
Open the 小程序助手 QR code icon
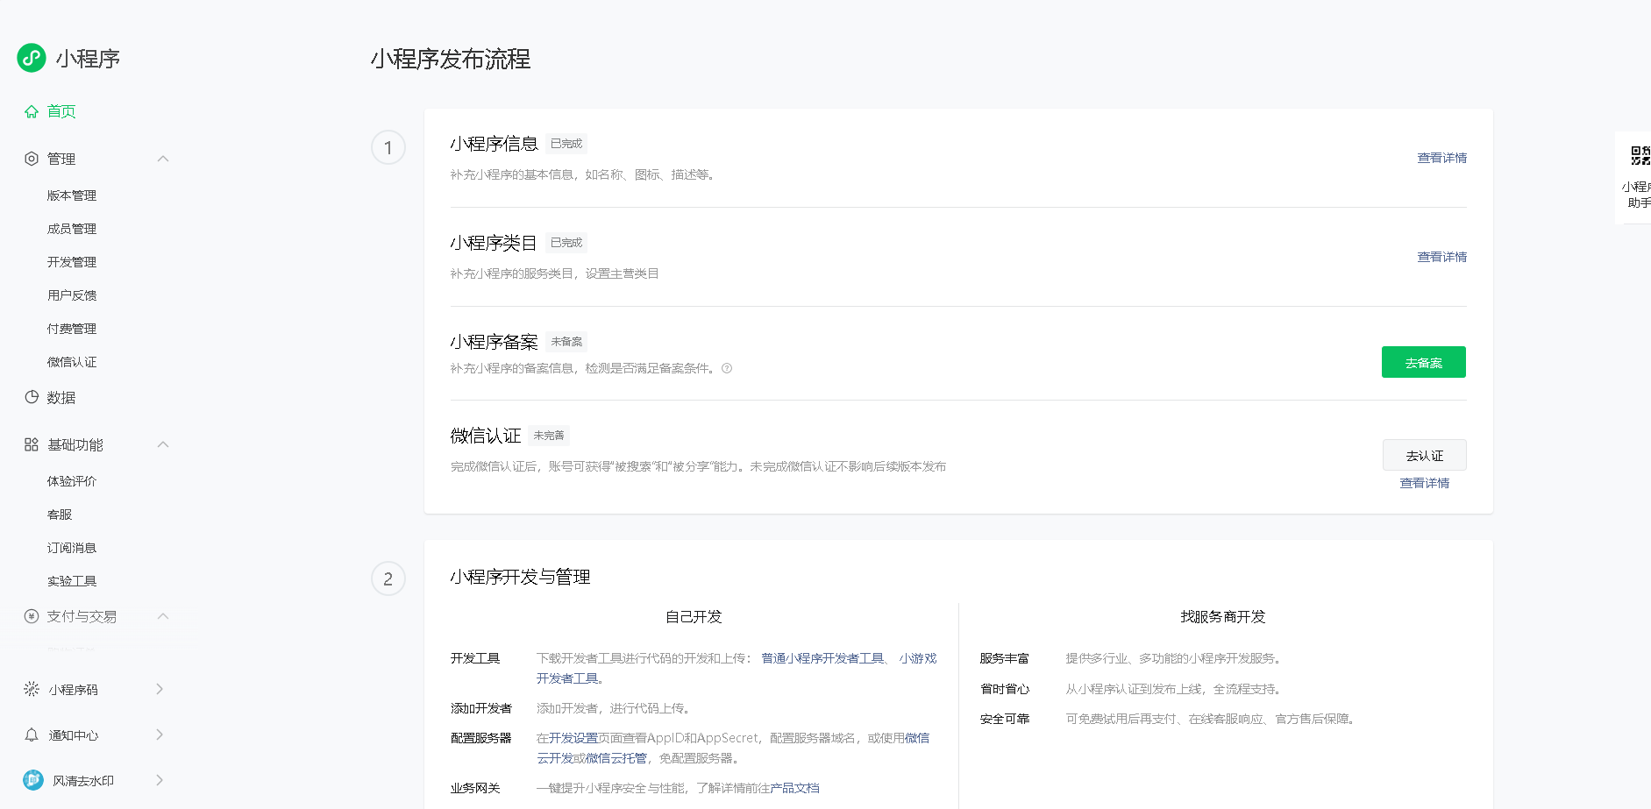tap(1640, 156)
